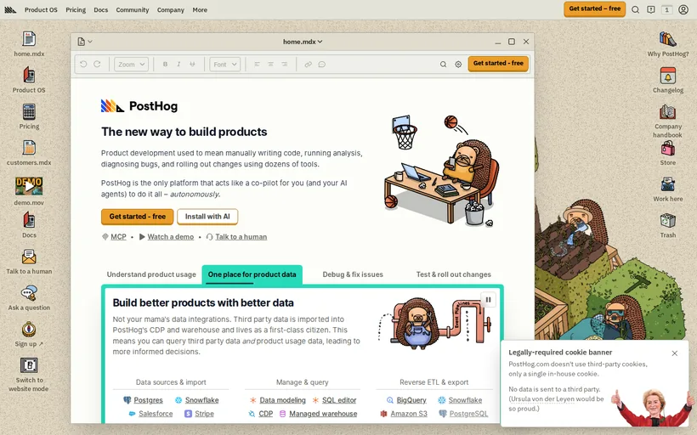Open the Company handbook icon

pos(667,112)
